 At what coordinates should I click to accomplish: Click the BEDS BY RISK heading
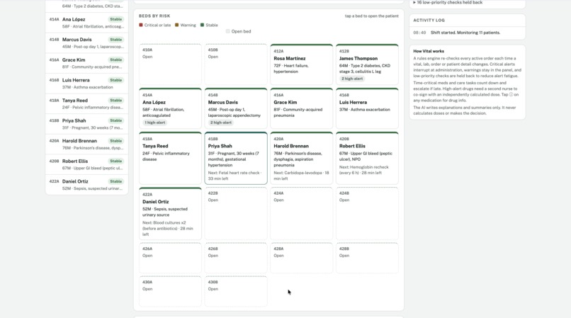point(154,16)
